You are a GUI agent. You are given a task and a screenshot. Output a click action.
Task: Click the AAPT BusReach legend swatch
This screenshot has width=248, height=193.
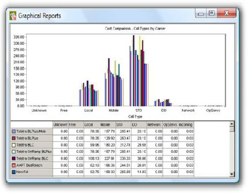[13, 165]
